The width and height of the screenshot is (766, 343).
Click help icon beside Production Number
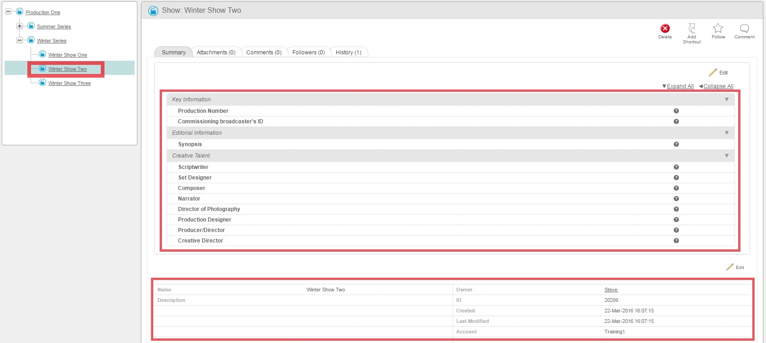(x=676, y=111)
